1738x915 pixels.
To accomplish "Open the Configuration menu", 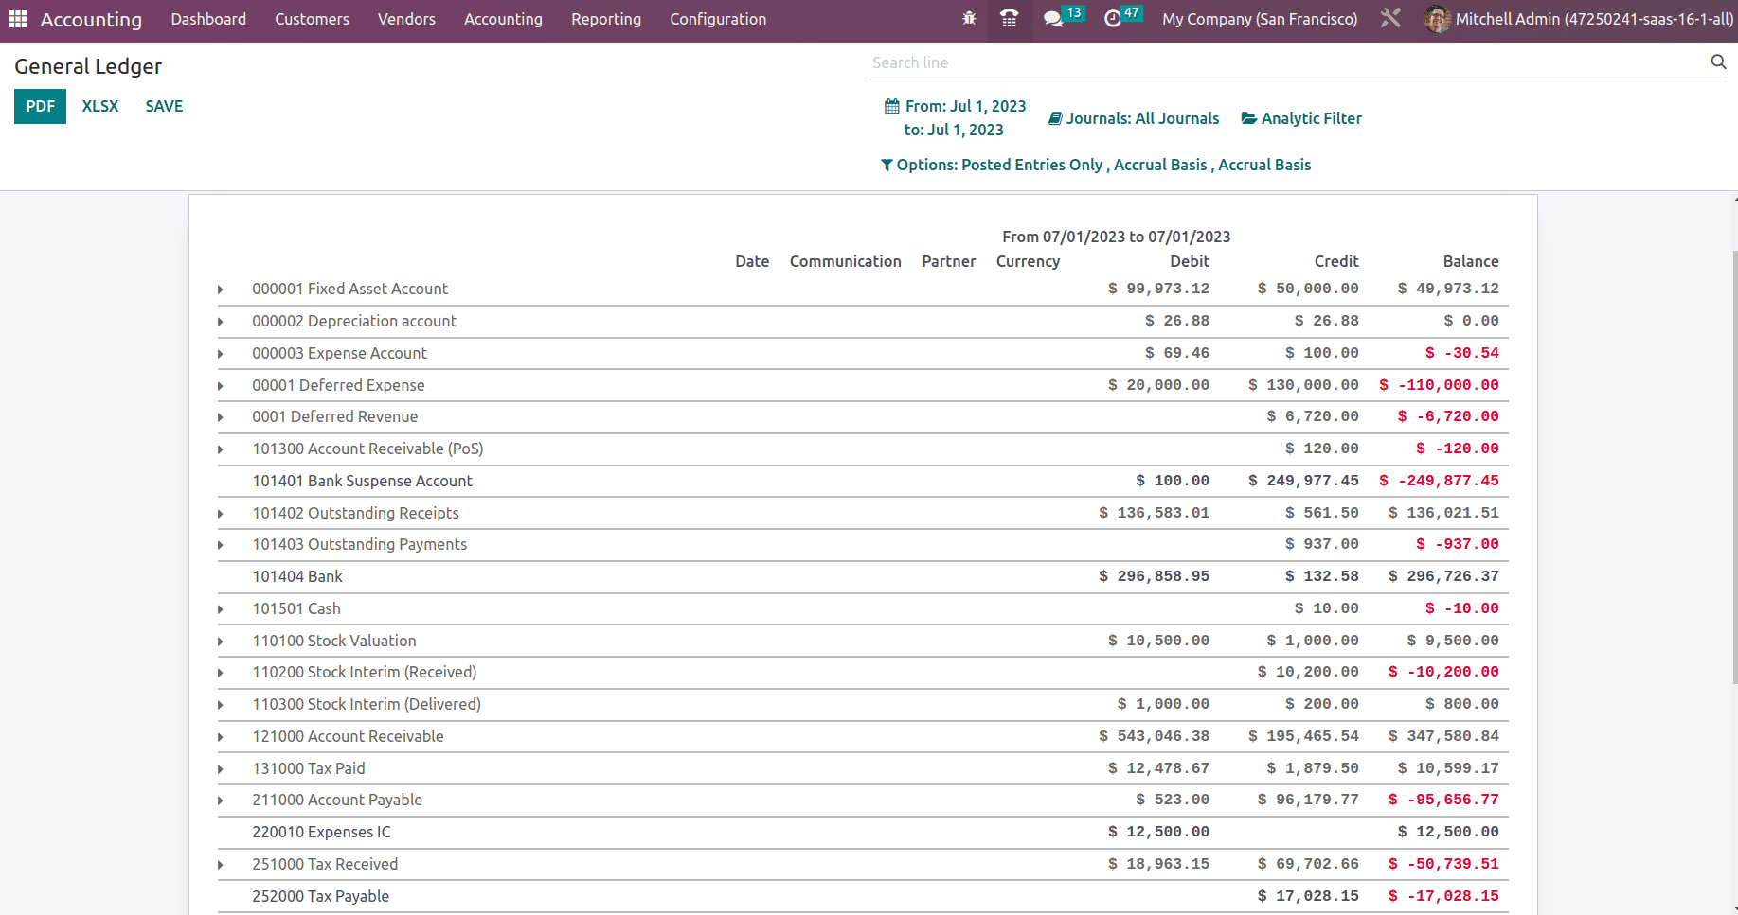I will pyautogui.click(x=718, y=19).
